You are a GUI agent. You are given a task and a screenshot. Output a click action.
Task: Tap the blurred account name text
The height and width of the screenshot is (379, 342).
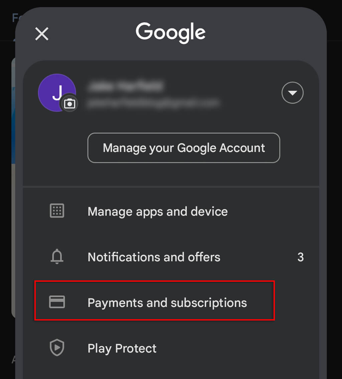[125, 86]
